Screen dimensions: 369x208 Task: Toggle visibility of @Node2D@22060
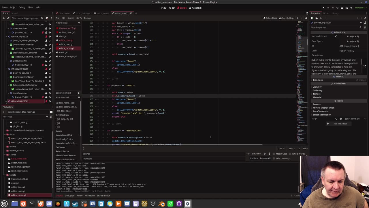coord(50,69)
